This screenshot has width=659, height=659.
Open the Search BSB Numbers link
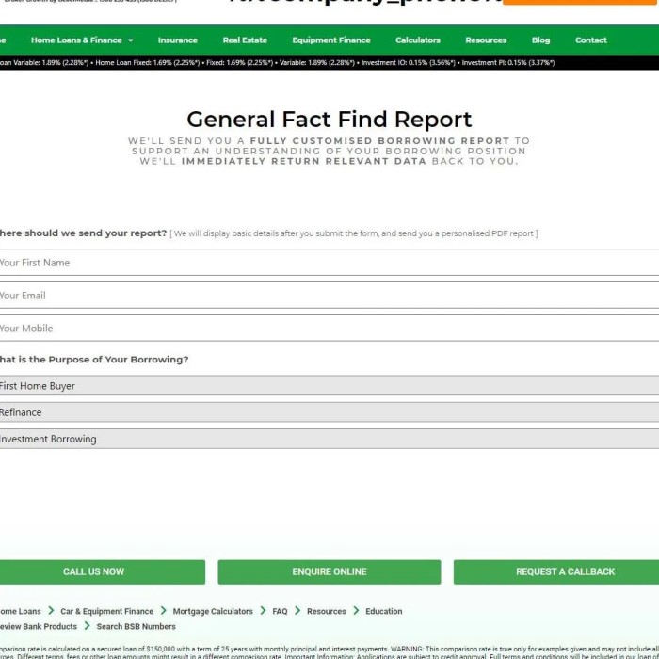click(x=136, y=626)
